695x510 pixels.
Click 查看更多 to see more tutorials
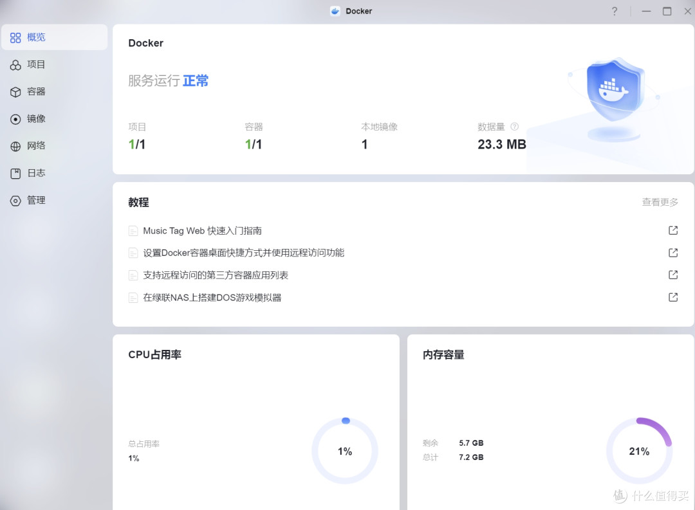660,202
